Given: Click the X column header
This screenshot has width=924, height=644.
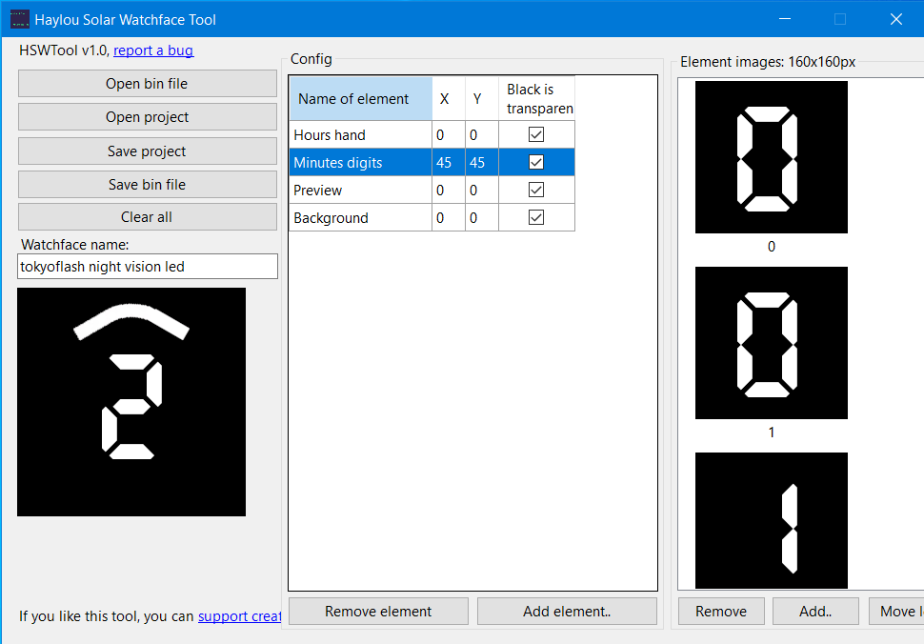Looking at the screenshot, I should click(x=449, y=98).
